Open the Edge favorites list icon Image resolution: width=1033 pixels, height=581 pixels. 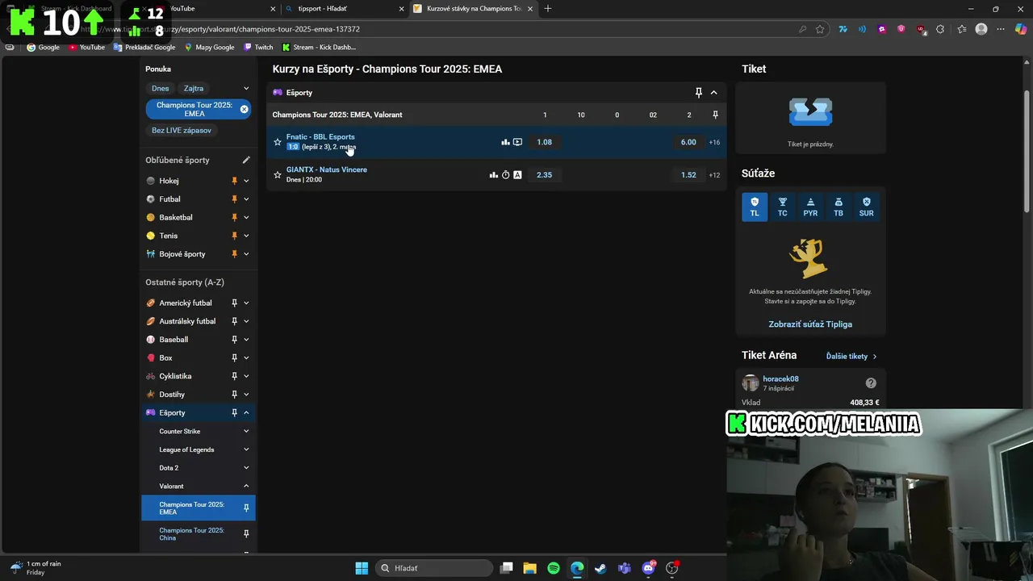962,29
